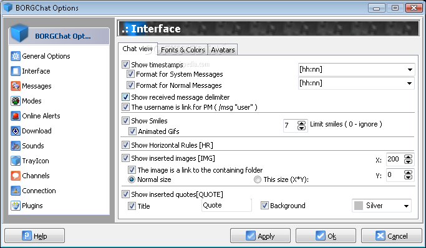Viewport: 426px width, 248px height.
Task: Click the Apply button
Action: pos(260,236)
